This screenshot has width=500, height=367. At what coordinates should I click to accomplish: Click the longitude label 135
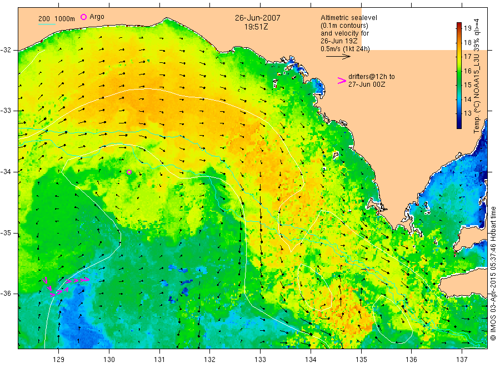361,359
